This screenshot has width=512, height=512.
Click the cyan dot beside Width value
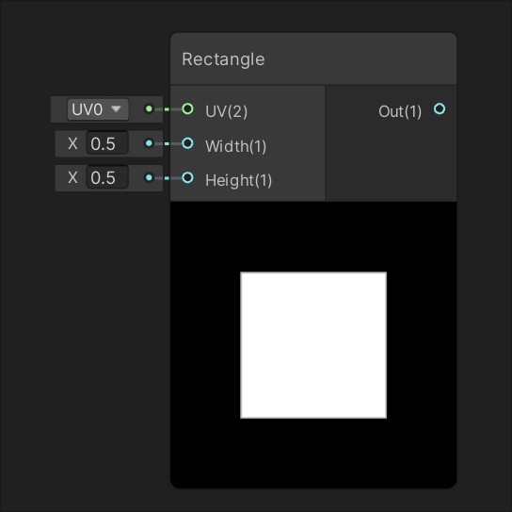point(149,143)
